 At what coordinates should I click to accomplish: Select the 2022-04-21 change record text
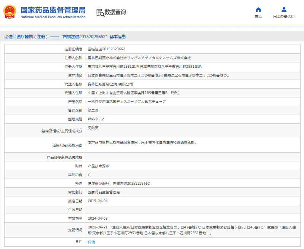click(x=192, y=230)
